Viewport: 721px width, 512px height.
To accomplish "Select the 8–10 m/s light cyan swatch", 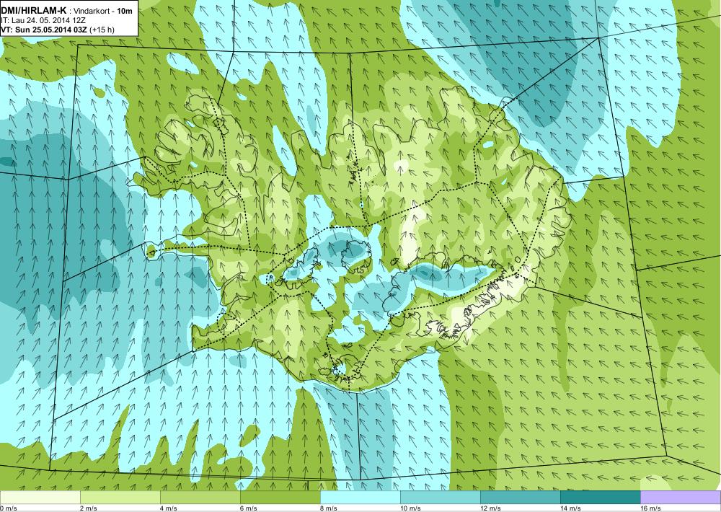I will (360, 497).
